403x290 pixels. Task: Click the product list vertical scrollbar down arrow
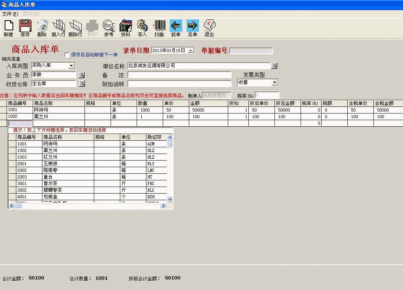169,199
